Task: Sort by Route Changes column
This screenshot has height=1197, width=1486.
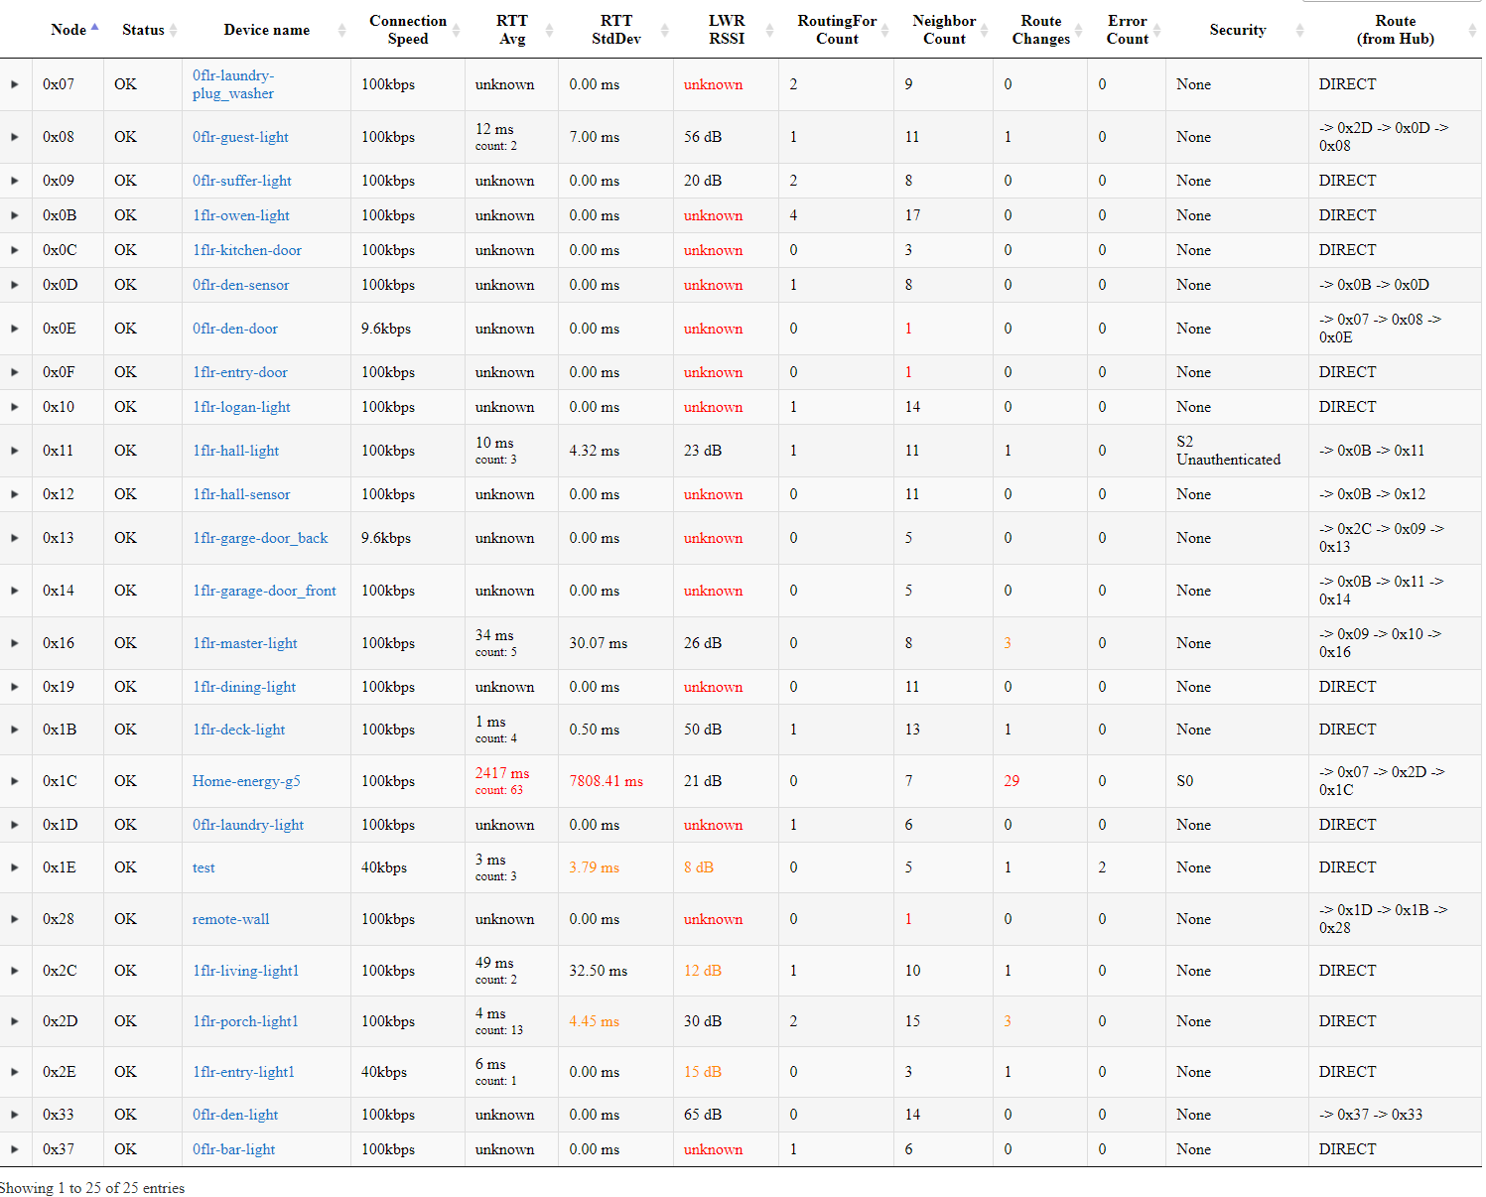Action: click(1040, 30)
